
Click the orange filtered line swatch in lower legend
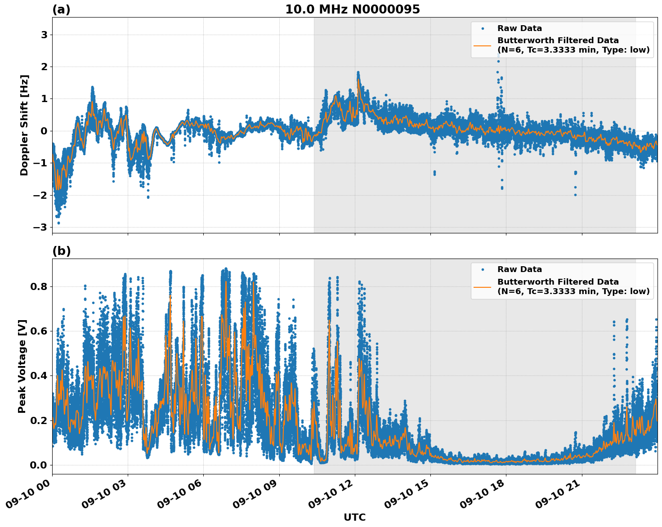(483, 287)
